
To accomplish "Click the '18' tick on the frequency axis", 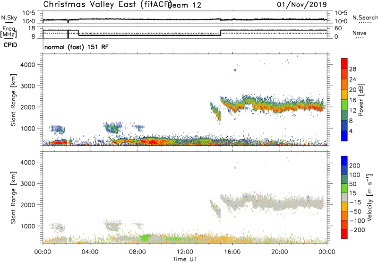I will point(32,28).
